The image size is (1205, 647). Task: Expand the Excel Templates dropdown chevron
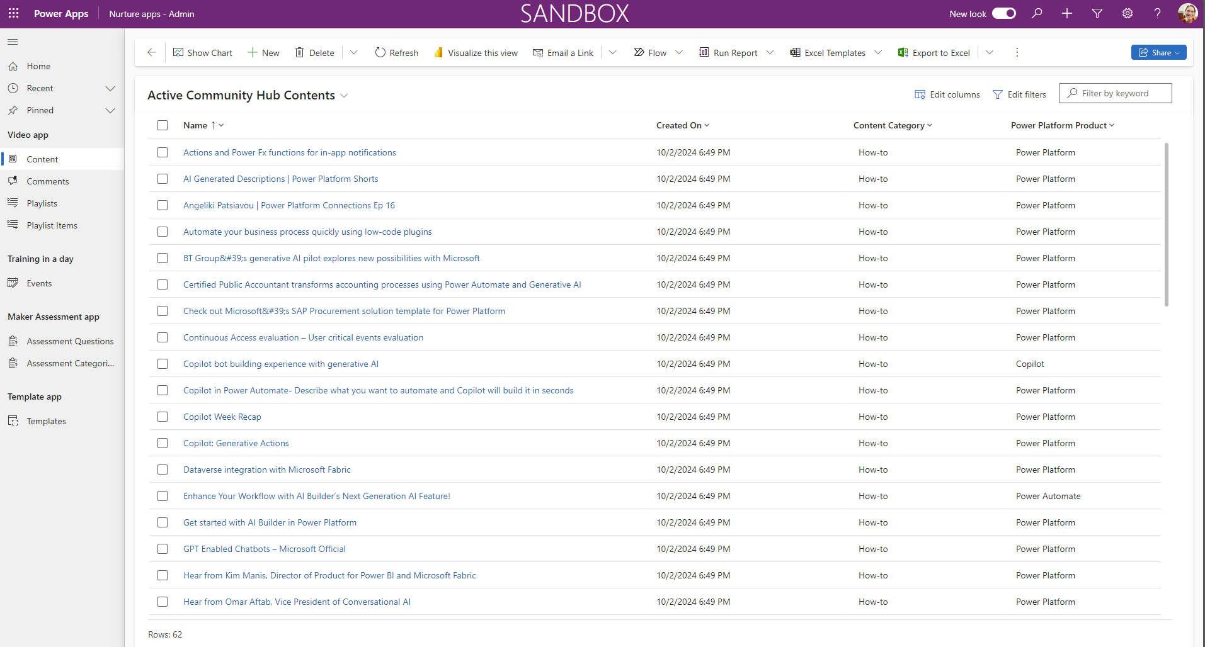[x=878, y=53]
